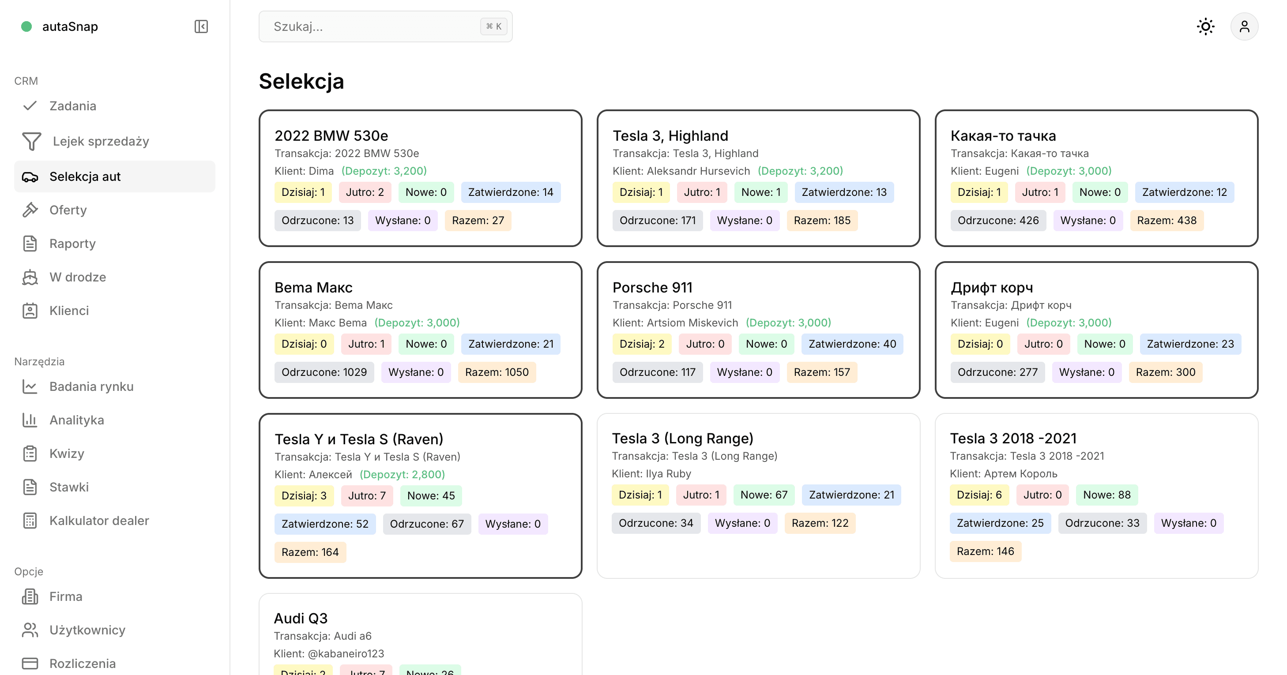Click the Użytkownicy people icon
Screen dimensions: 1287x675
click(30, 630)
